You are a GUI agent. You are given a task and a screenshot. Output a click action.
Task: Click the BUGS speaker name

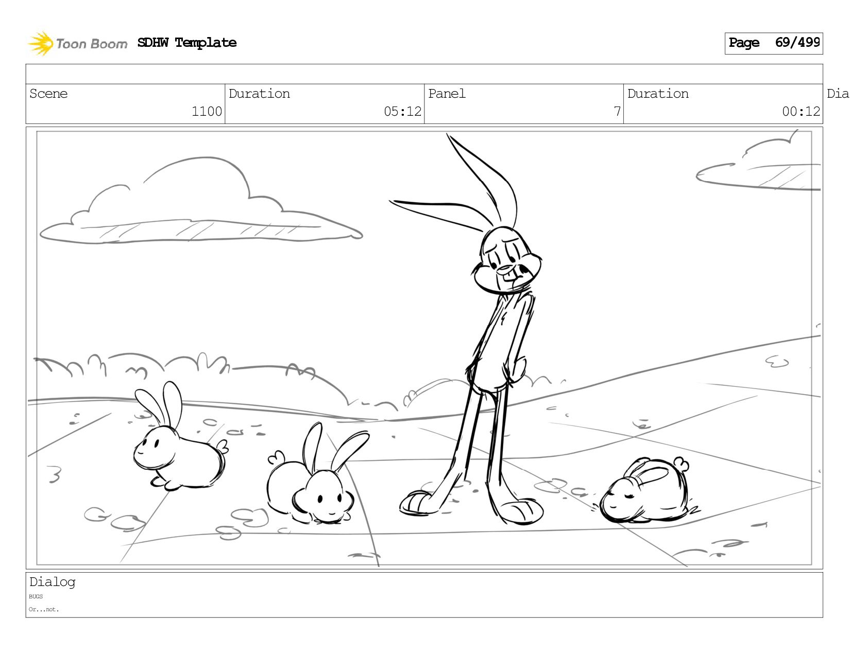coord(36,597)
